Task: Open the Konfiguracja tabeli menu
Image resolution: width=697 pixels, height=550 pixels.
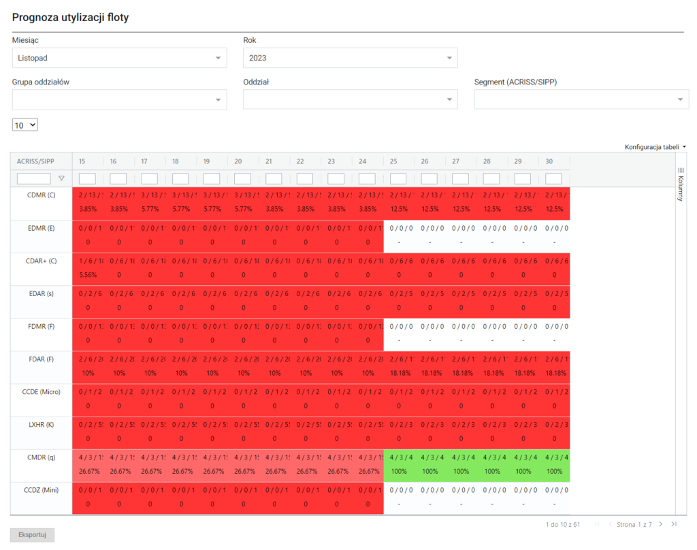Action: click(x=655, y=146)
